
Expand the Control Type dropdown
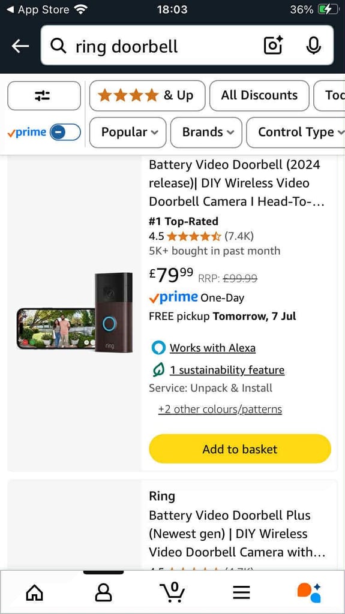[296, 133]
